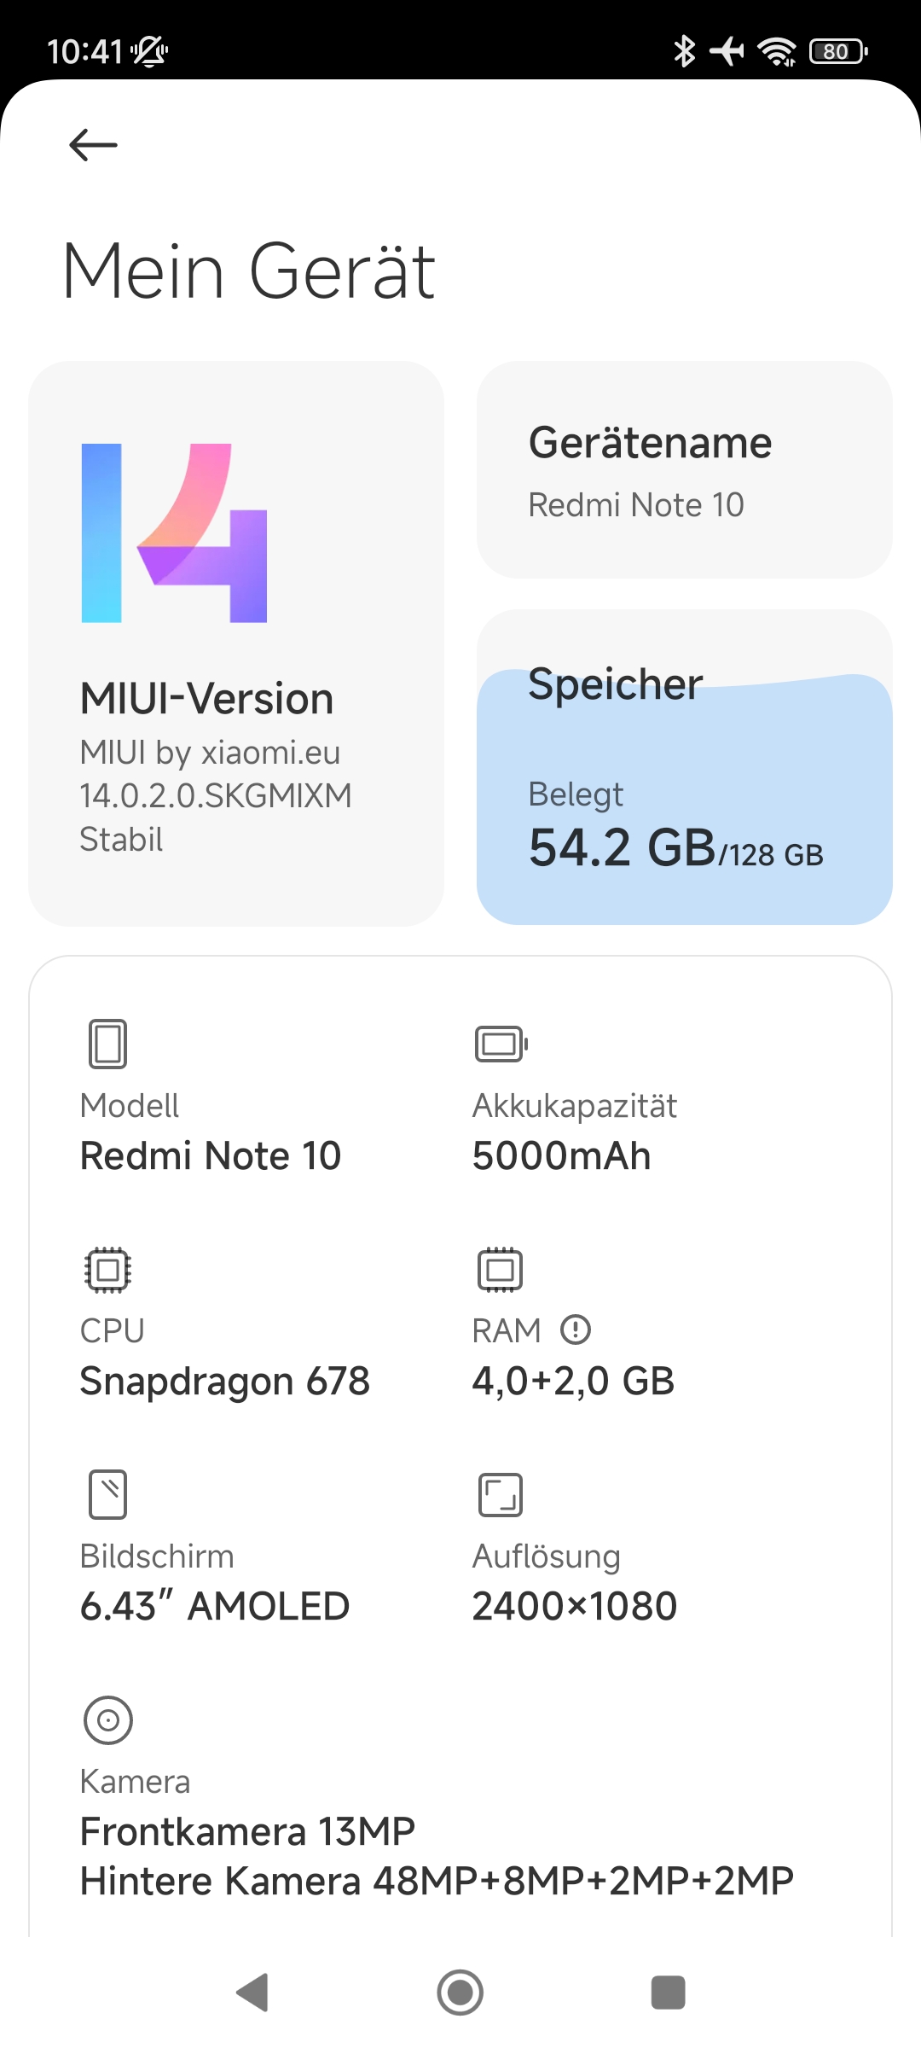
Task: Tap the MIUI-Version text label
Action: (x=206, y=699)
